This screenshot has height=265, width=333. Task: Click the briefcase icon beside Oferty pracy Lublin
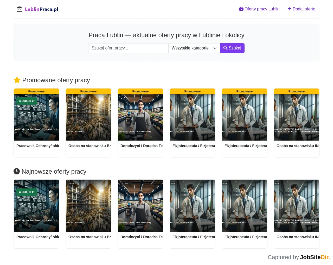click(241, 9)
